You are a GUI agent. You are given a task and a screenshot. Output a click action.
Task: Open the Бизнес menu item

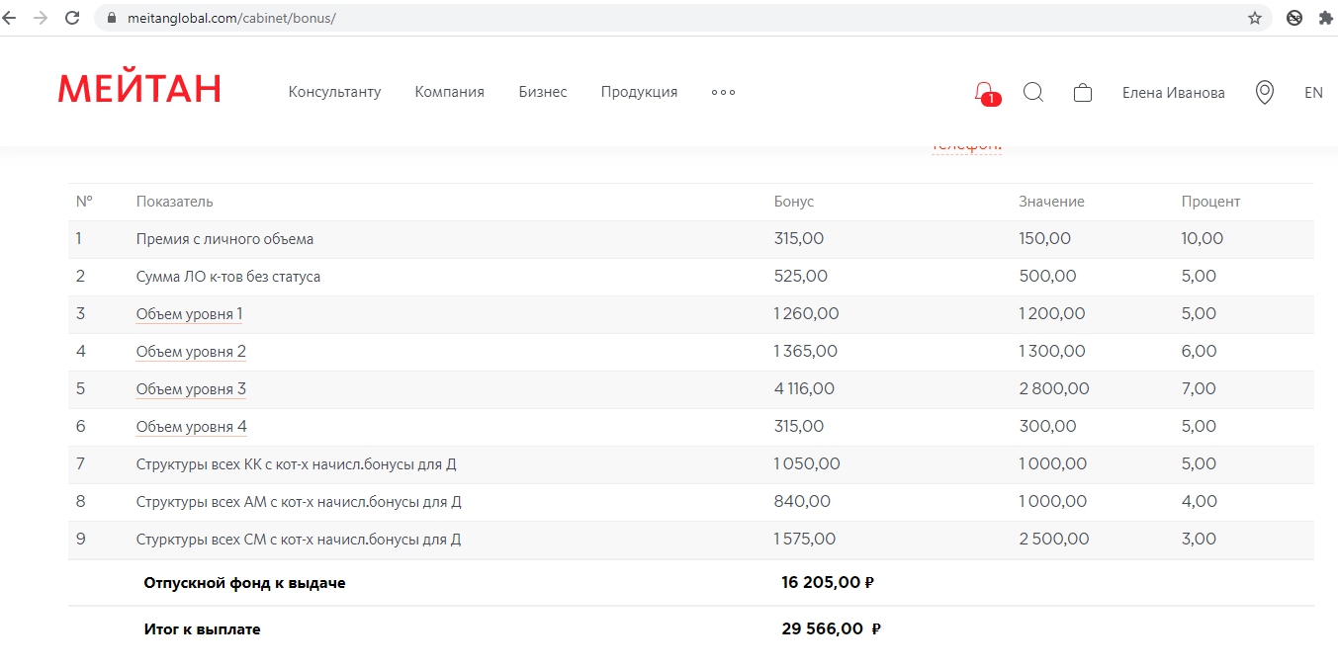(543, 92)
